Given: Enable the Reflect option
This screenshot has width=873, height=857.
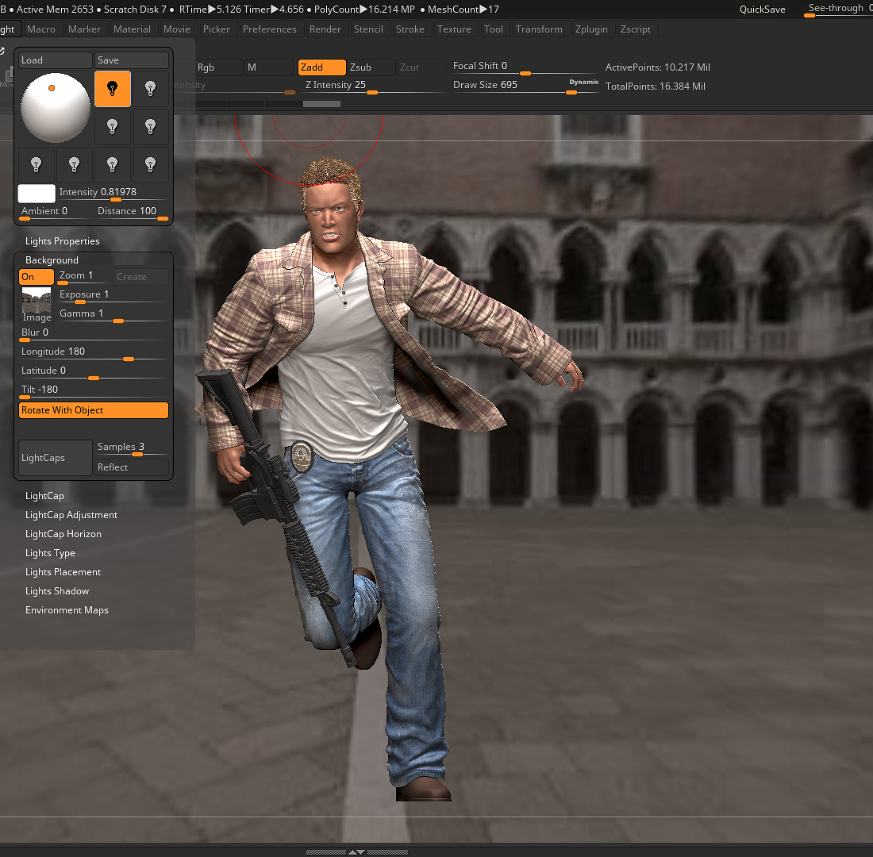Looking at the screenshot, I should click(x=132, y=467).
